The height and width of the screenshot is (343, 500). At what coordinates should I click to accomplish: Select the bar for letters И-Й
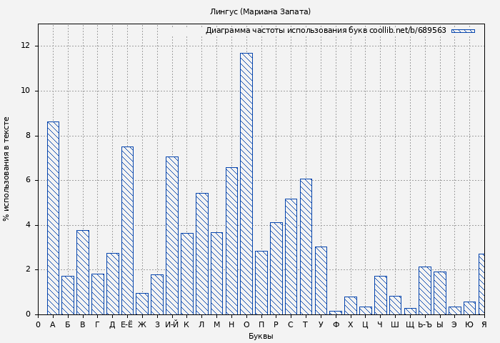tap(172, 235)
